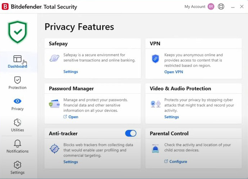Open Video & Audio Protection Settings
The height and width of the screenshot is (179, 248).
[171, 117]
